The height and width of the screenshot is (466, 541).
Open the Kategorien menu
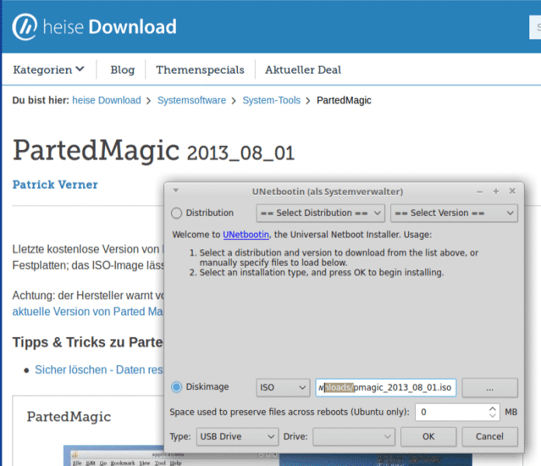pos(48,70)
